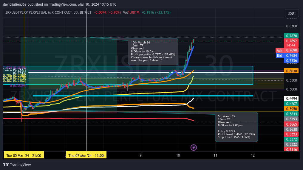The image size is (303, 170).
Task: Select the 0.4207 green price label
Action: point(291,104)
